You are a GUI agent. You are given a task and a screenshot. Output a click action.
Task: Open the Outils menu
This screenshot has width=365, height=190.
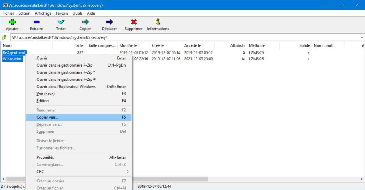[x=77, y=13]
